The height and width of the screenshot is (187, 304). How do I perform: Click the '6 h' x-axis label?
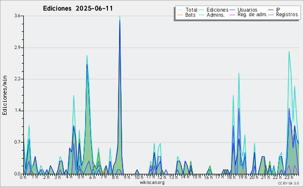92,177
